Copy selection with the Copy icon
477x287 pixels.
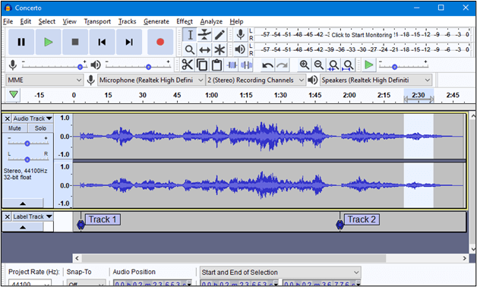coord(202,65)
